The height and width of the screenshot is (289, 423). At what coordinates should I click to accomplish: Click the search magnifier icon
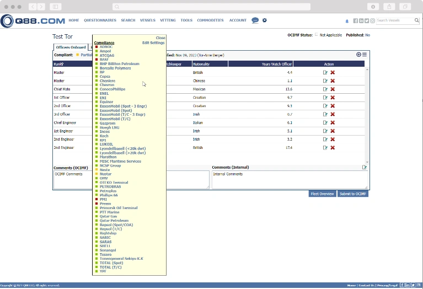[x=416, y=20]
